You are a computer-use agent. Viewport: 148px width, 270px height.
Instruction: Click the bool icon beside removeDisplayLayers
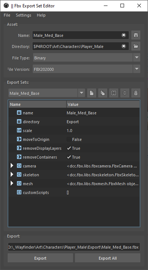click(x=19, y=148)
